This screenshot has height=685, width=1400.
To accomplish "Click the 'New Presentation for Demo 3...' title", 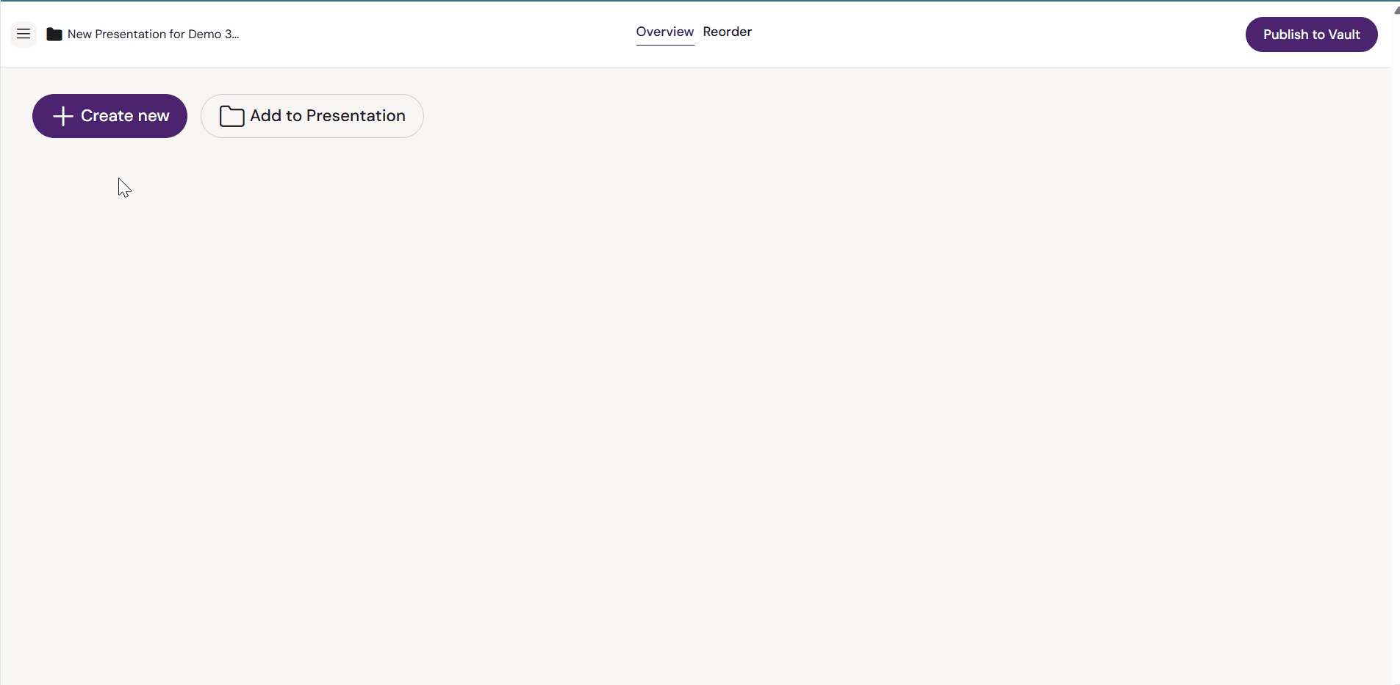I will click(x=153, y=35).
